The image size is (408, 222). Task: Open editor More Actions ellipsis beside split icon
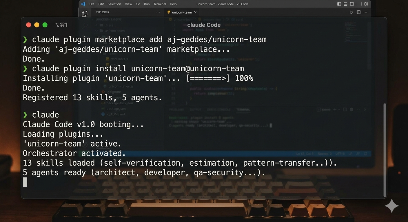click(x=365, y=12)
